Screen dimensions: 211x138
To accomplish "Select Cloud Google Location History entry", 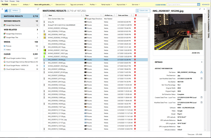I will point(20,58).
